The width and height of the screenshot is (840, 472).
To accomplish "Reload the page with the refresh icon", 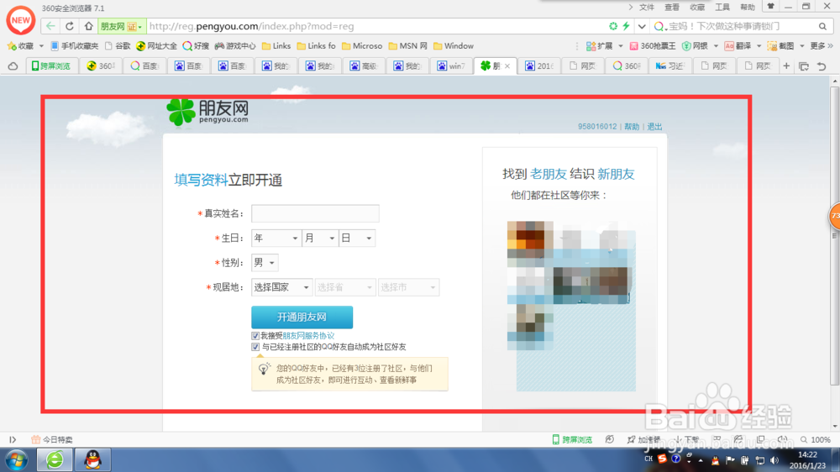I will tap(70, 26).
